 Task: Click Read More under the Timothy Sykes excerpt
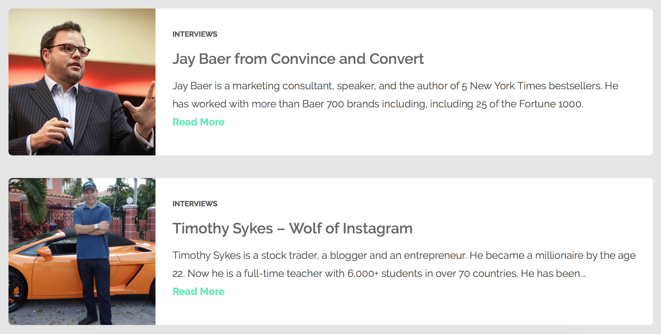198,292
